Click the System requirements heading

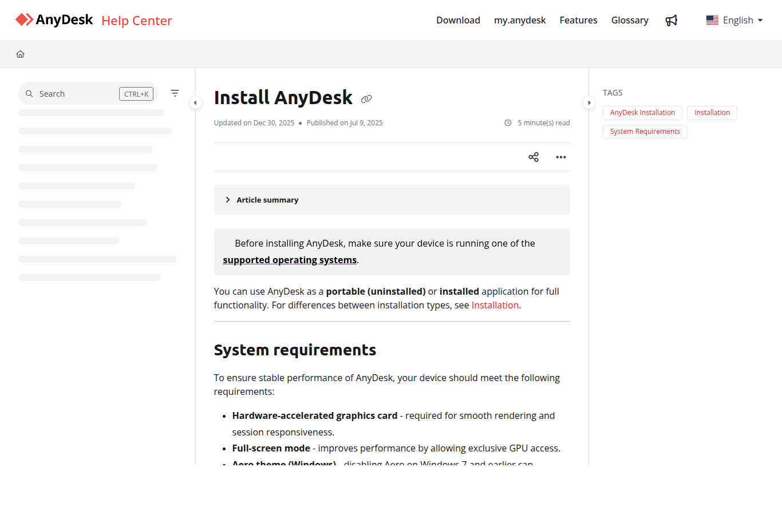[295, 350]
